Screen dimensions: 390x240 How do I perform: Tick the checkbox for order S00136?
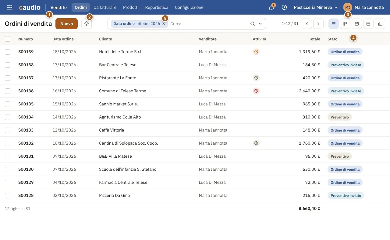tap(8, 91)
